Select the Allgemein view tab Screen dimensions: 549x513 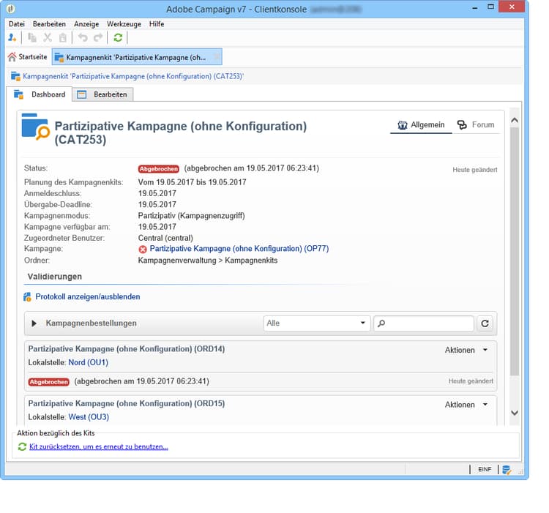[421, 125]
